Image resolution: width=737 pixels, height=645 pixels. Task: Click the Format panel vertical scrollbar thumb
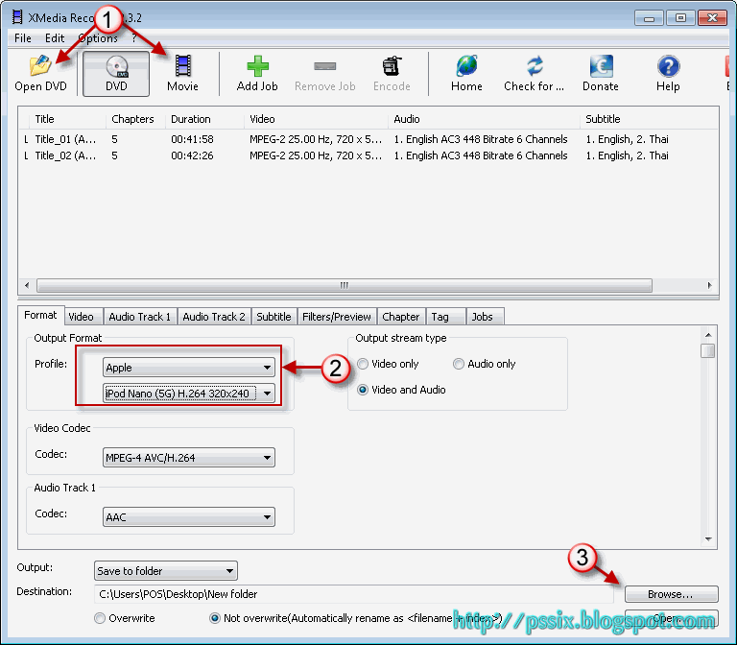pyautogui.click(x=708, y=350)
